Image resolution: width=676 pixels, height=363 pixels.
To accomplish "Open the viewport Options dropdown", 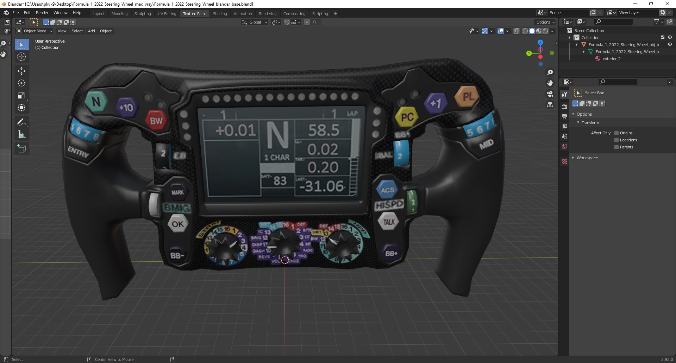I will pyautogui.click(x=545, y=22).
